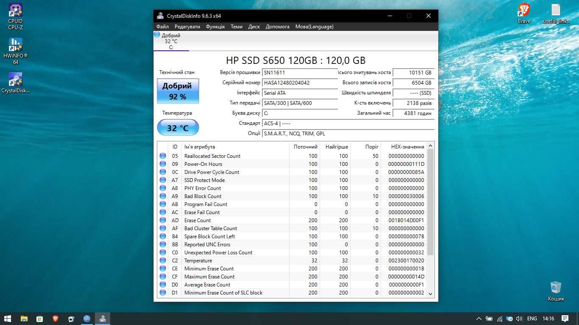Viewport: 579px width, 325px height.
Task: Click the options field S.M.A.R.T., NCQ, TRIM, GPL
Action: (x=348, y=133)
